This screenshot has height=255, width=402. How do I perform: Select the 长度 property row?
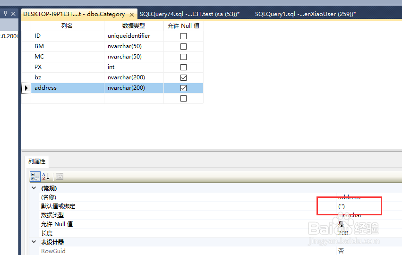point(221,233)
